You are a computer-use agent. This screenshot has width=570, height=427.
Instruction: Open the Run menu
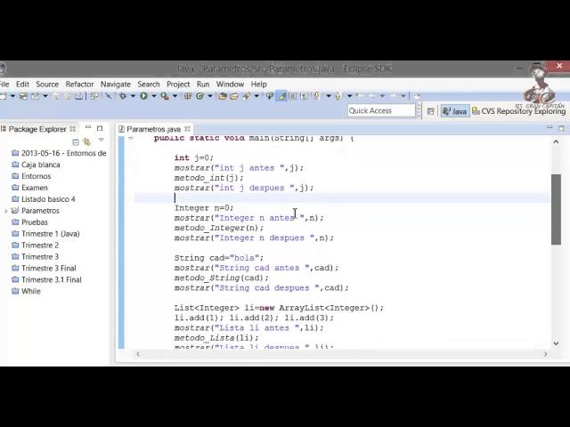coord(203,85)
